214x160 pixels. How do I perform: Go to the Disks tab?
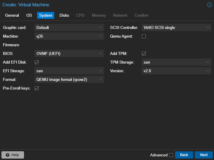[64, 15]
